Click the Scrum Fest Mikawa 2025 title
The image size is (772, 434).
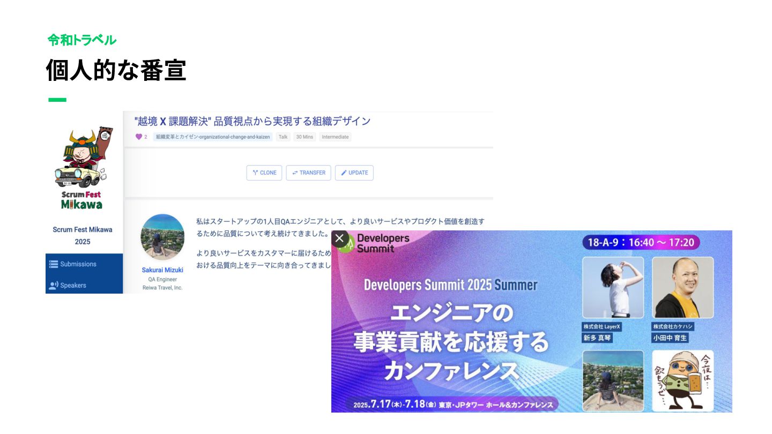(83, 236)
